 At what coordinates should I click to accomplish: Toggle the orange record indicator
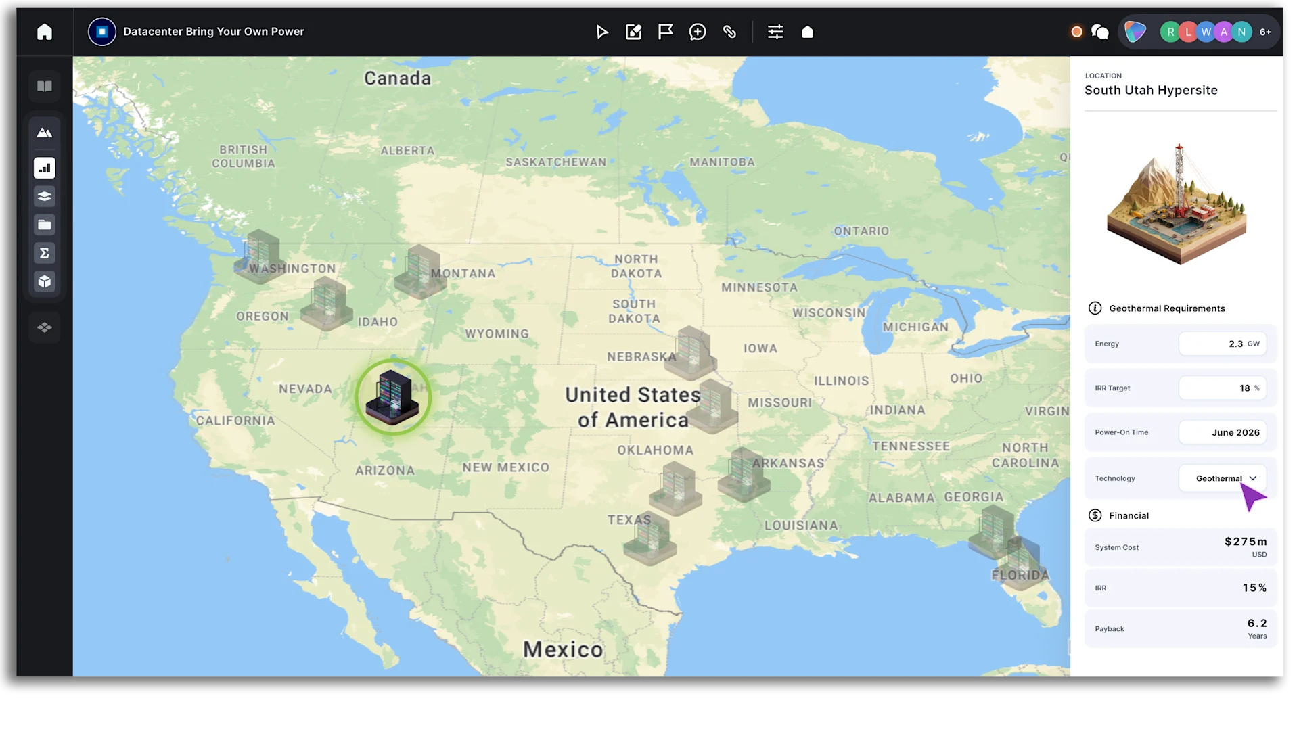coord(1076,32)
